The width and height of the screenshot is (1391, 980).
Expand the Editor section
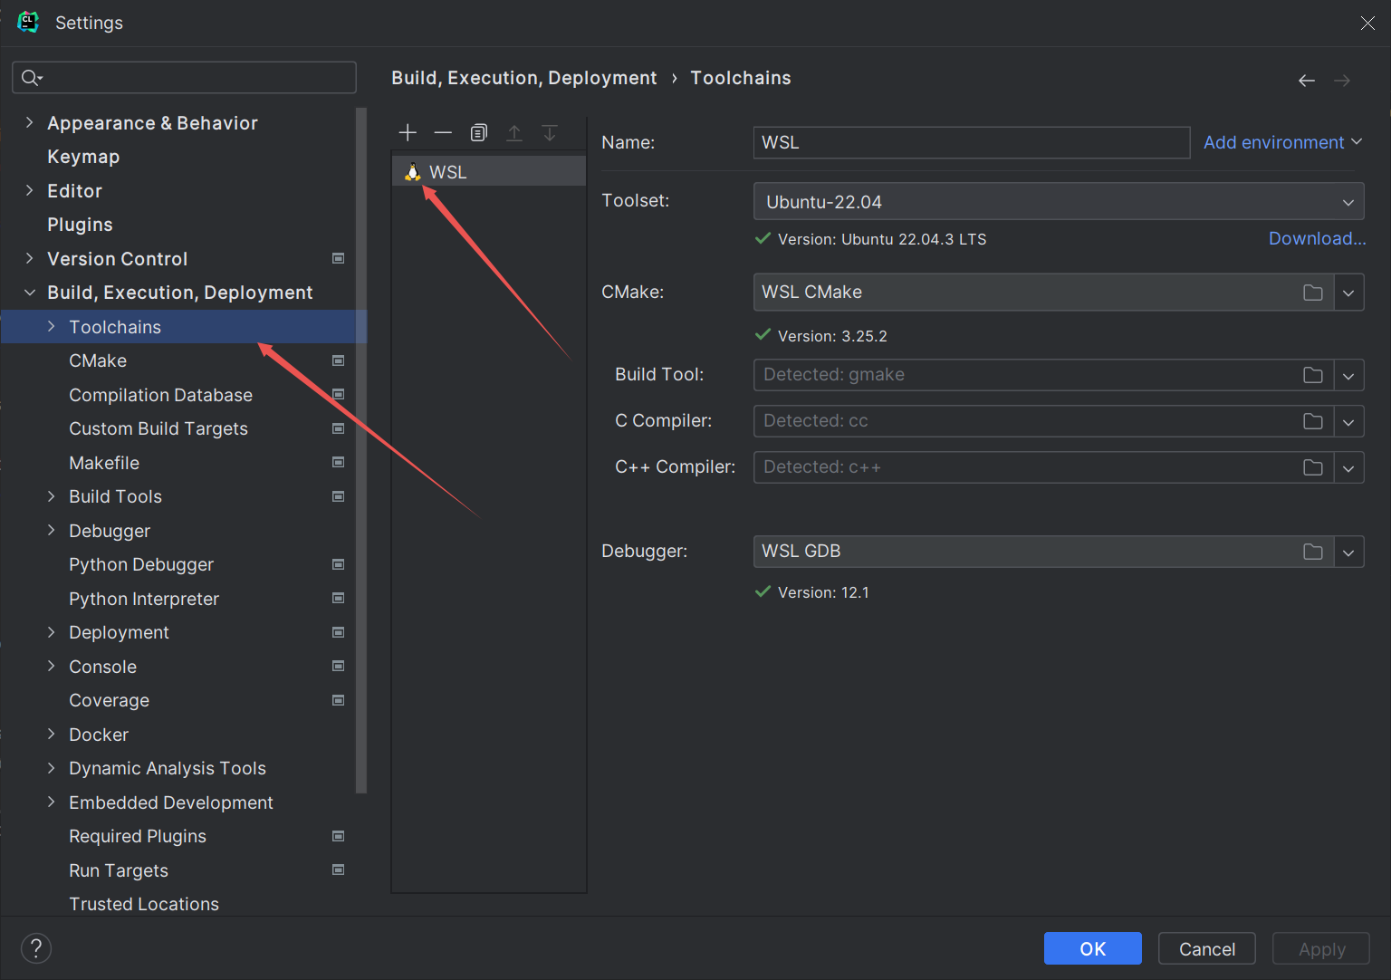point(29,190)
